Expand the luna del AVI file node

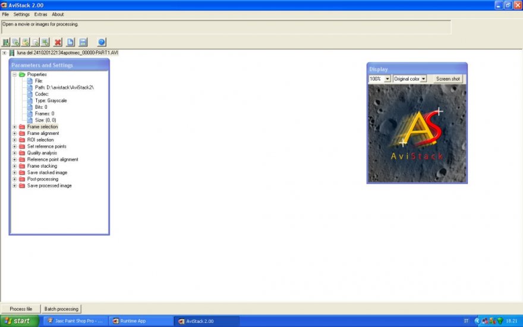pos(4,53)
